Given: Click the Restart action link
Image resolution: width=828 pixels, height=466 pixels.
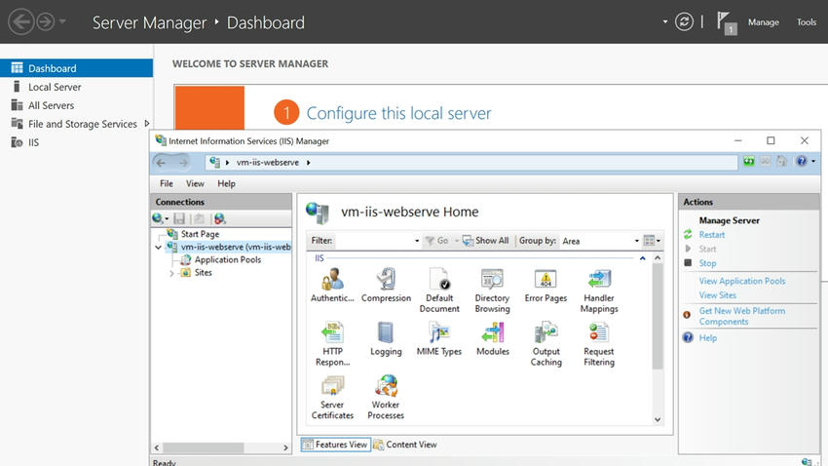Looking at the screenshot, I should click(x=712, y=235).
